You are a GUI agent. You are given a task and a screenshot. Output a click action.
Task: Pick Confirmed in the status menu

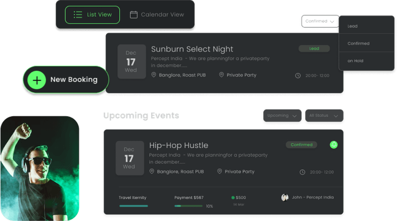[x=358, y=43]
